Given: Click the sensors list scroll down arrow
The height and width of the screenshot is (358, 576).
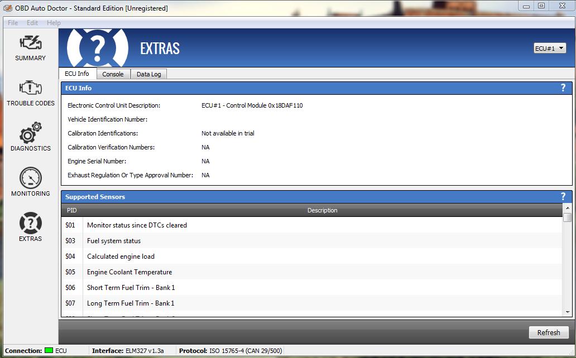Looking at the screenshot, I should click(568, 312).
